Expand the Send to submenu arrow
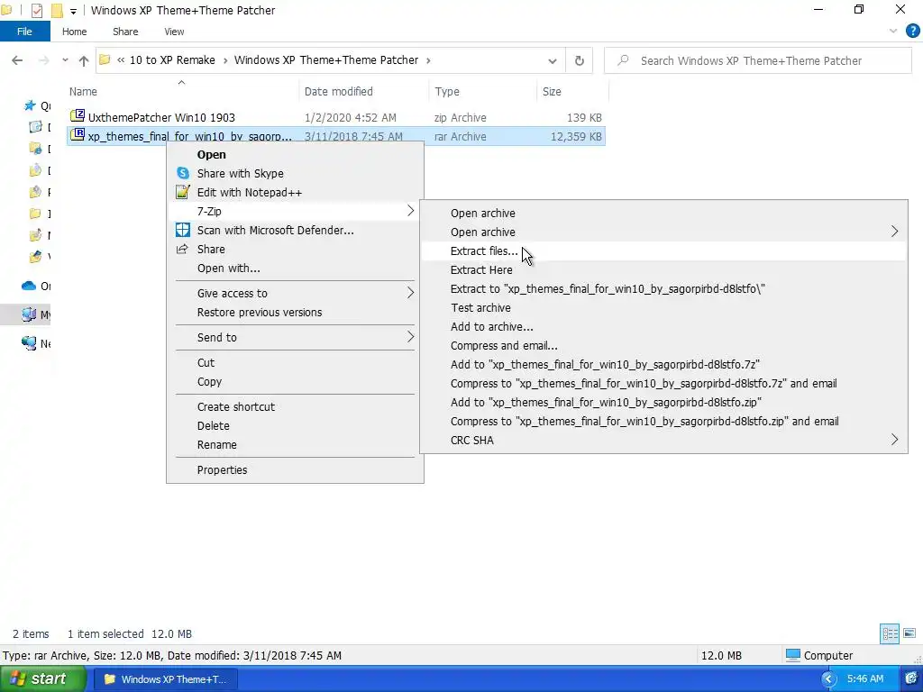 pyautogui.click(x=410, y=337)
